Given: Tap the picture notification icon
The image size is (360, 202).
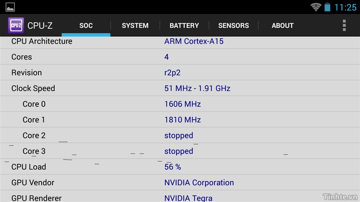Looking at the screenshot, I should [10, 7].
